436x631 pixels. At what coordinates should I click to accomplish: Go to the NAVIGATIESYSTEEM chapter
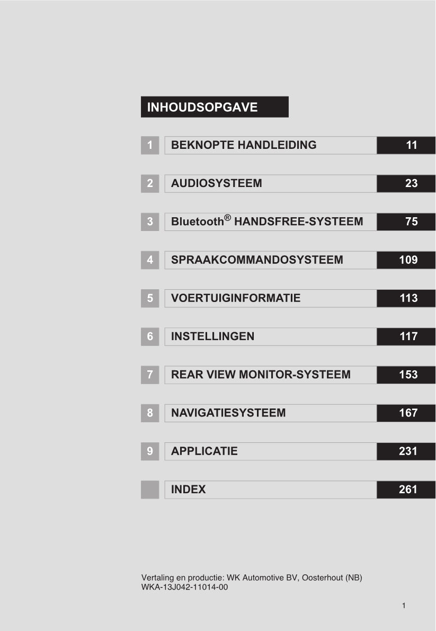tap(228, 413)
